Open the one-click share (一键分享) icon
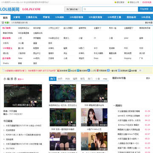The width and height of the screenshot is (153, 153). (108, 71)
